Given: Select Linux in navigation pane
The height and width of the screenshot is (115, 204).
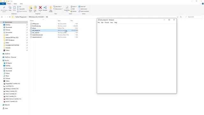Looking at the screenshot, I should pyautogui.click(x=6, y=108).
